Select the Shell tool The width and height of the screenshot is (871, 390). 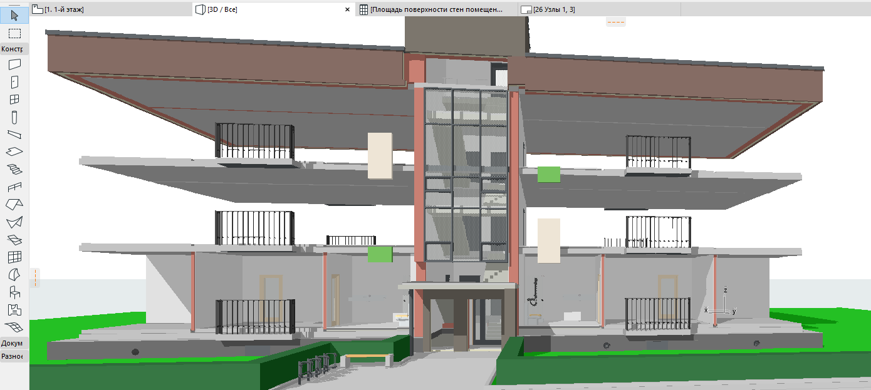[14, 222]
